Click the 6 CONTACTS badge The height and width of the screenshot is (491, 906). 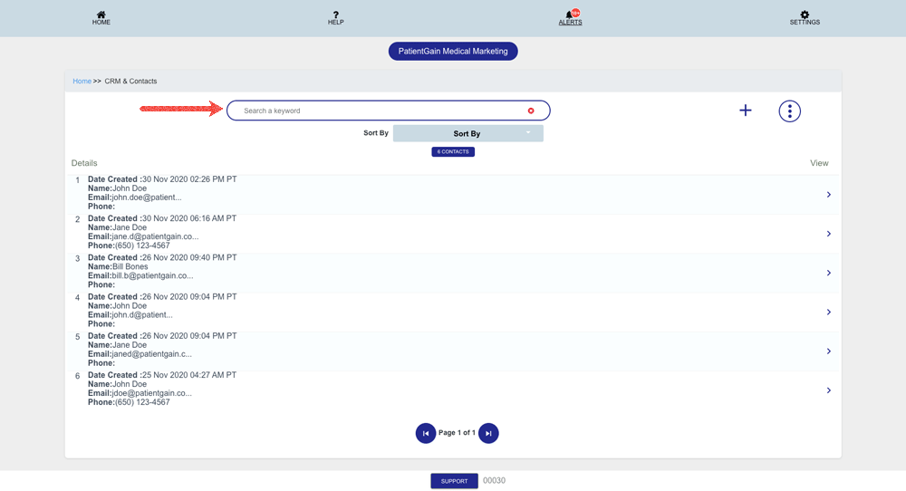coord(453,152)
